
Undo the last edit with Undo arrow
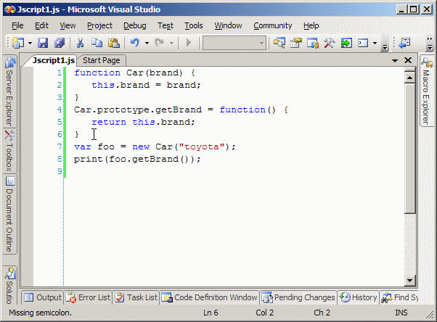point(134,44)
